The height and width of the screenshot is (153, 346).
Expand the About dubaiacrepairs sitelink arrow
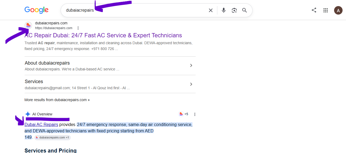tap(191, 65)
